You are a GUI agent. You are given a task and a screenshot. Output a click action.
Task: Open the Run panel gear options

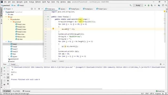(160, 64)
